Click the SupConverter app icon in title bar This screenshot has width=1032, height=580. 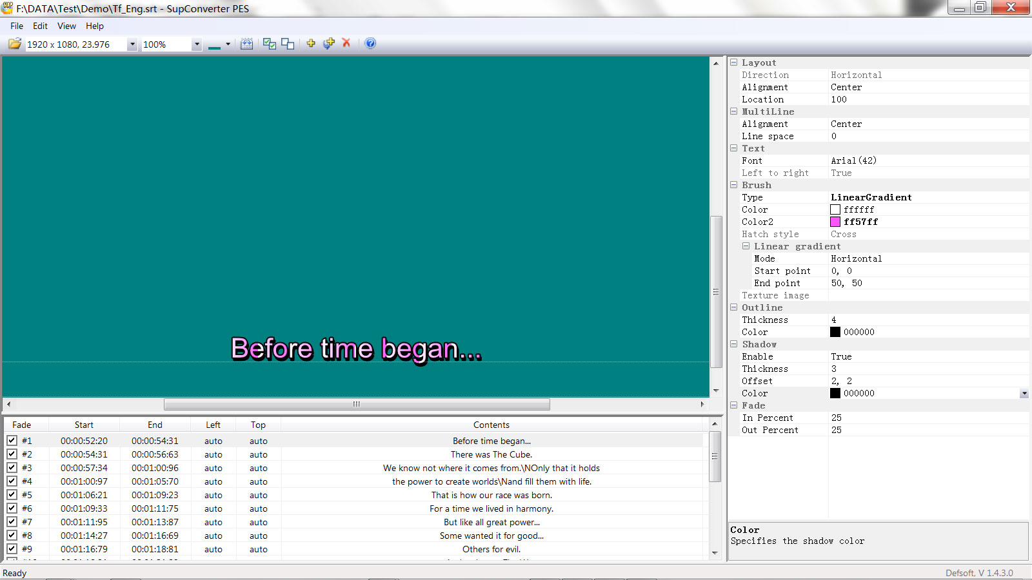click(x=7, y=8)
